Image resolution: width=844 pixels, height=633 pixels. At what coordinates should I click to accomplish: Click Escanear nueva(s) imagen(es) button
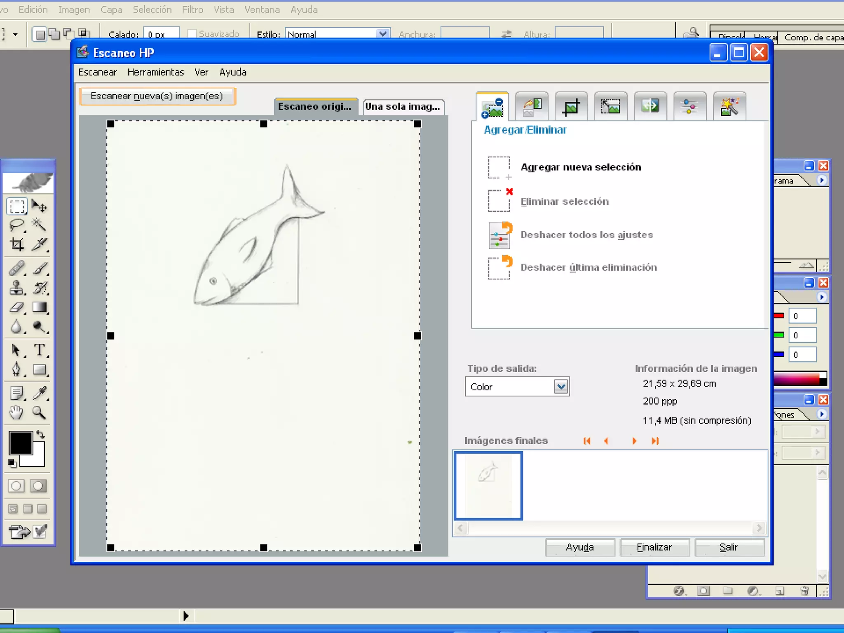coord(157,96)
